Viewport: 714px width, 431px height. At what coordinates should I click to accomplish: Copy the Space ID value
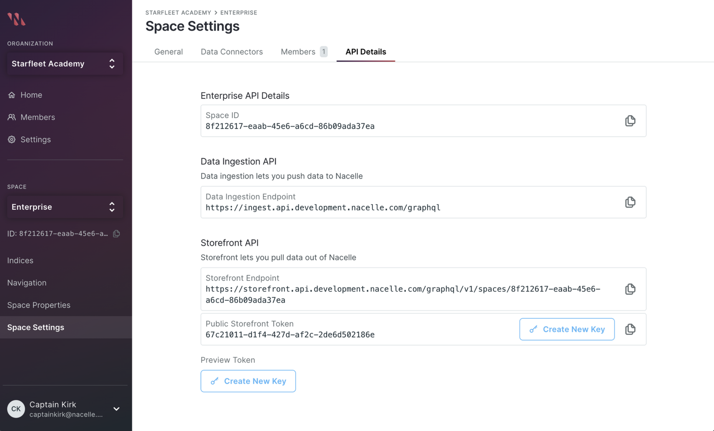click(x=630, y=121)
